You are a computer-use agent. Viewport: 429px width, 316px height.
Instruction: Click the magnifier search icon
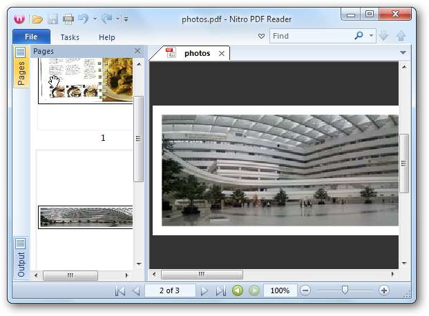359,36
